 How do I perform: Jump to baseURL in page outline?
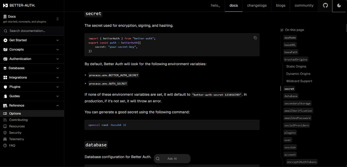coord(290,45)
